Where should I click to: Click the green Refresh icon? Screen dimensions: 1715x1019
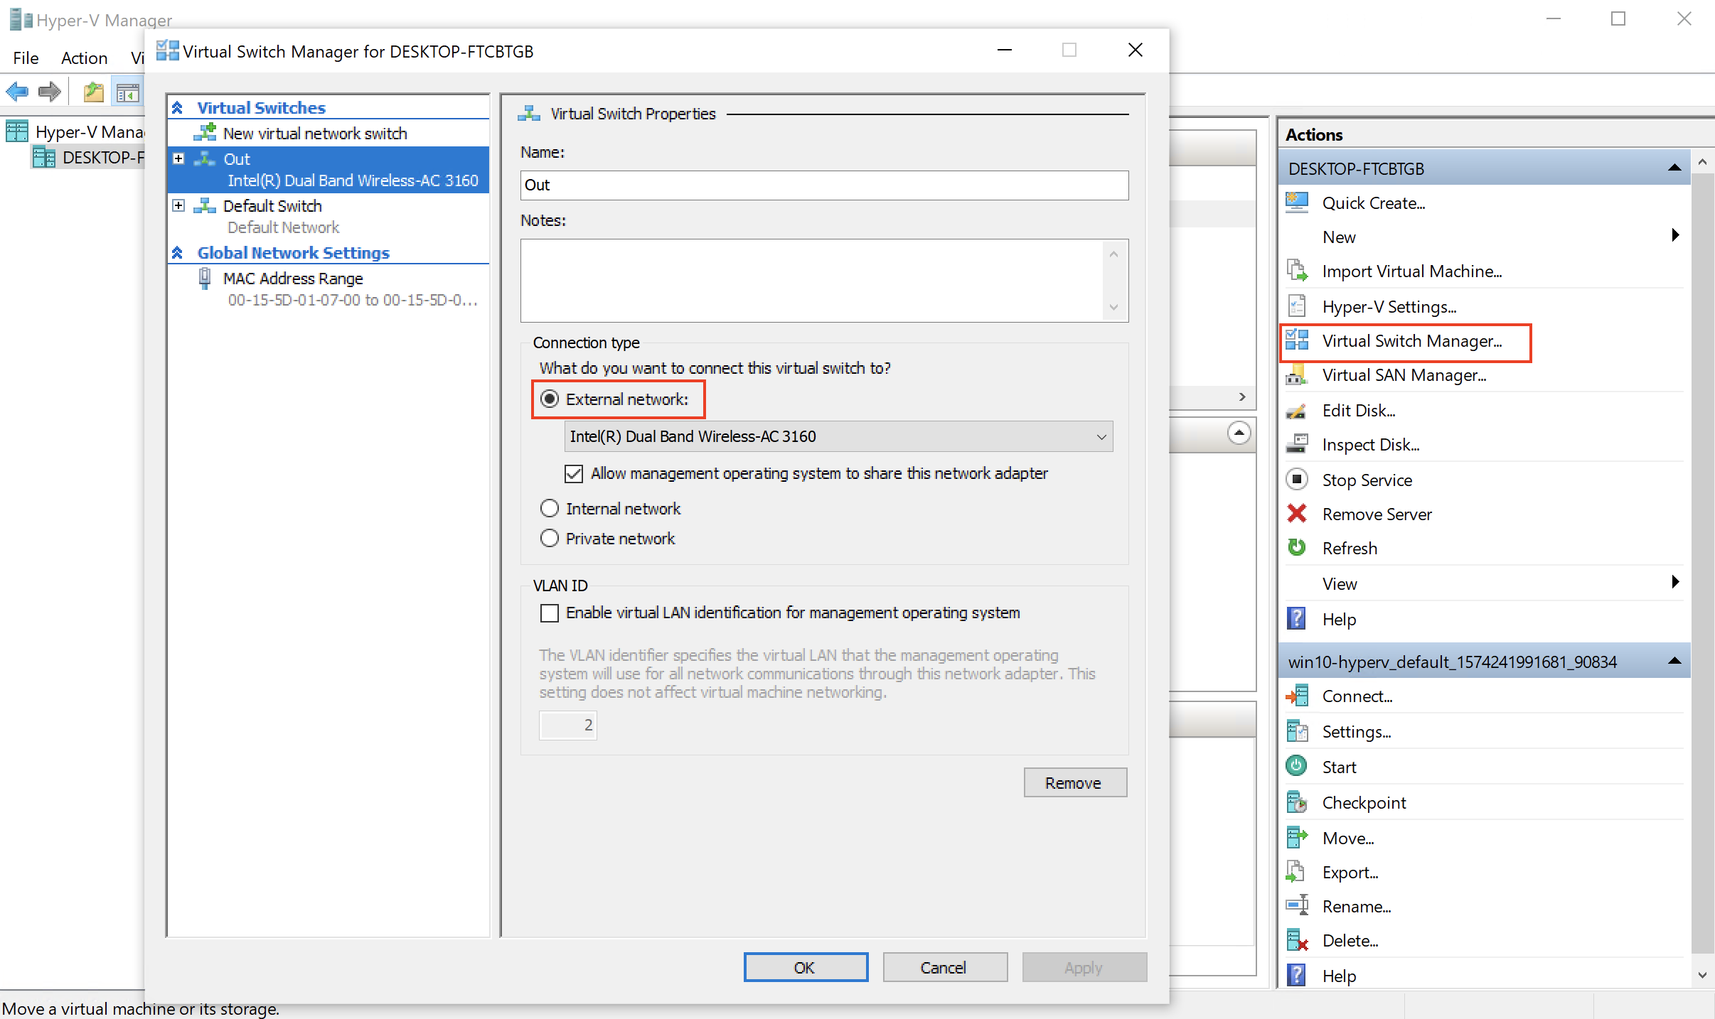click(1296, 548)
